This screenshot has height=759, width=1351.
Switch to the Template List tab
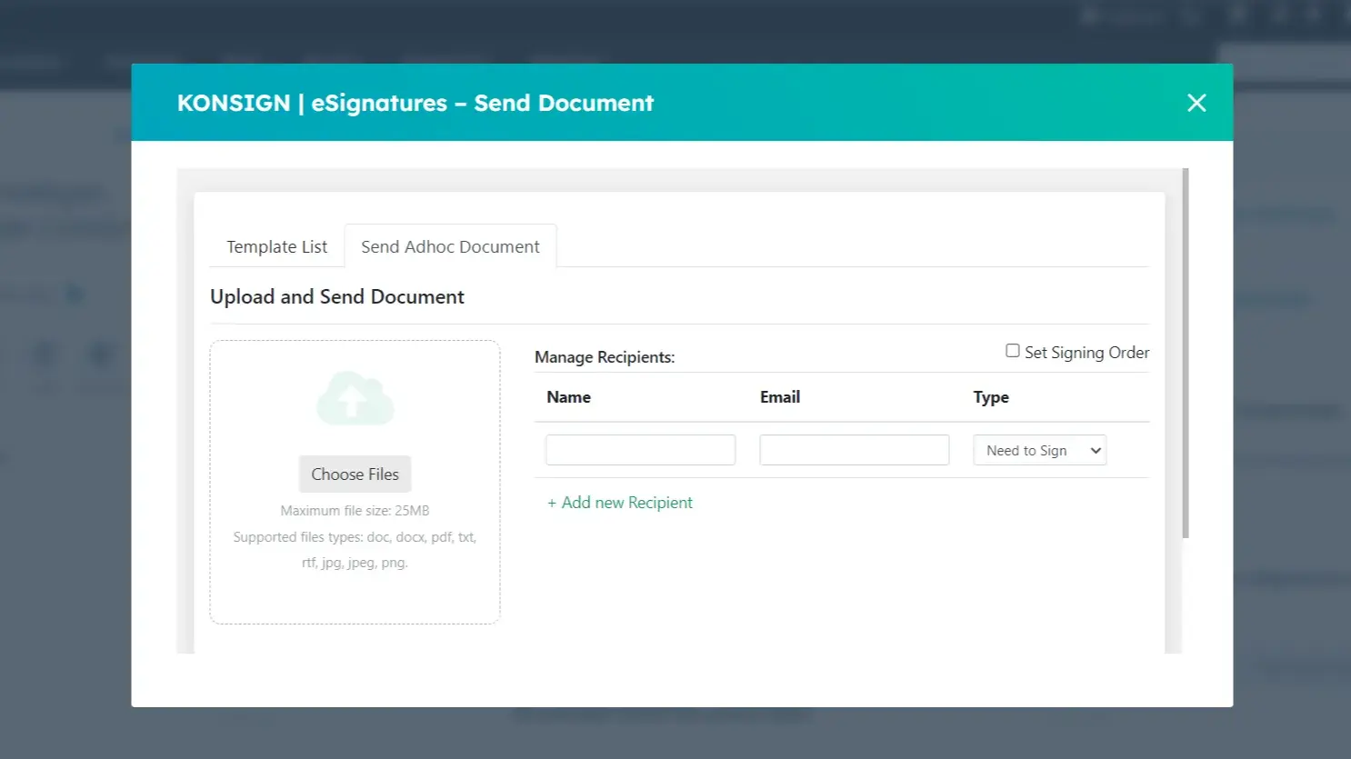tap(276, 246)
